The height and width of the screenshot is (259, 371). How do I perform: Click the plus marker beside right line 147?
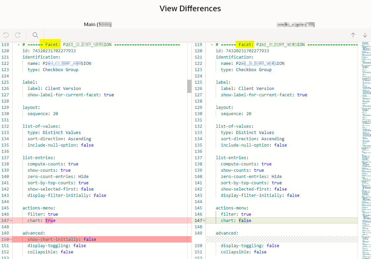[x=204, y=220]
